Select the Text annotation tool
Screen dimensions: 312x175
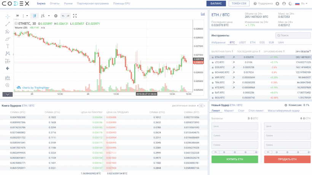click(8, 46)
